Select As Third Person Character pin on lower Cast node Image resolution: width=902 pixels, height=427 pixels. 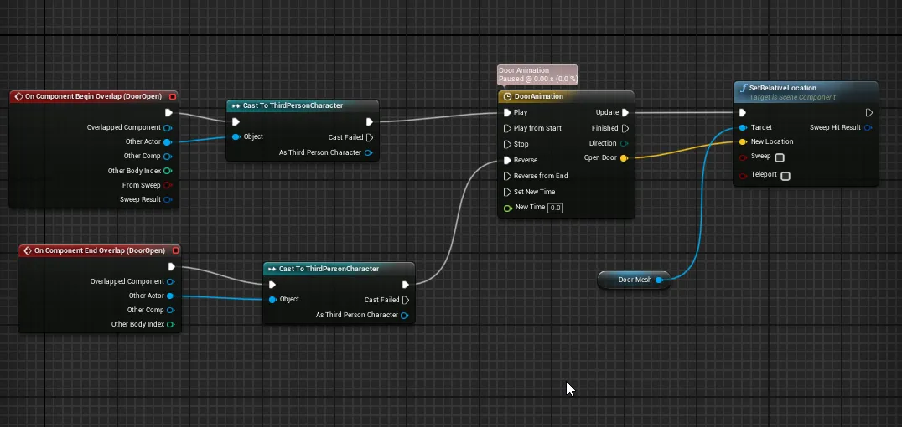point(404,316)
